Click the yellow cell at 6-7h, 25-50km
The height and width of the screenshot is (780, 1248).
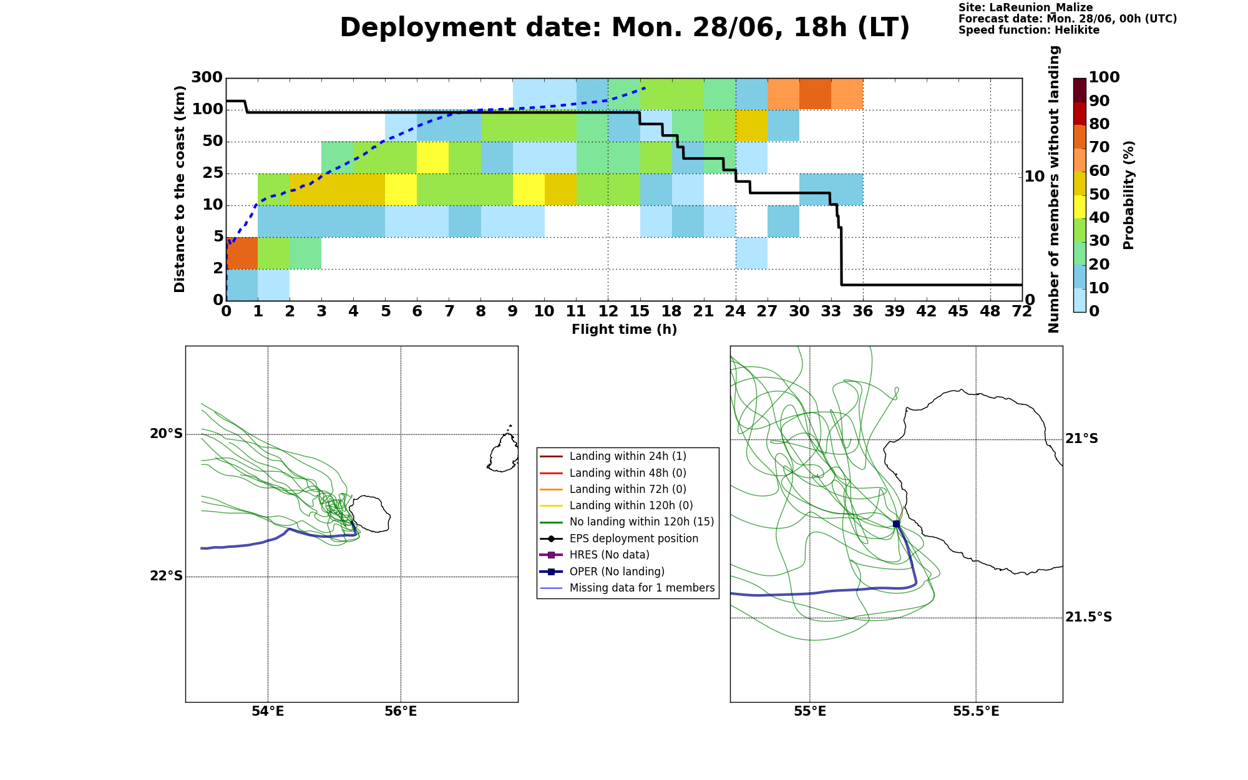[x=432, y=157]
